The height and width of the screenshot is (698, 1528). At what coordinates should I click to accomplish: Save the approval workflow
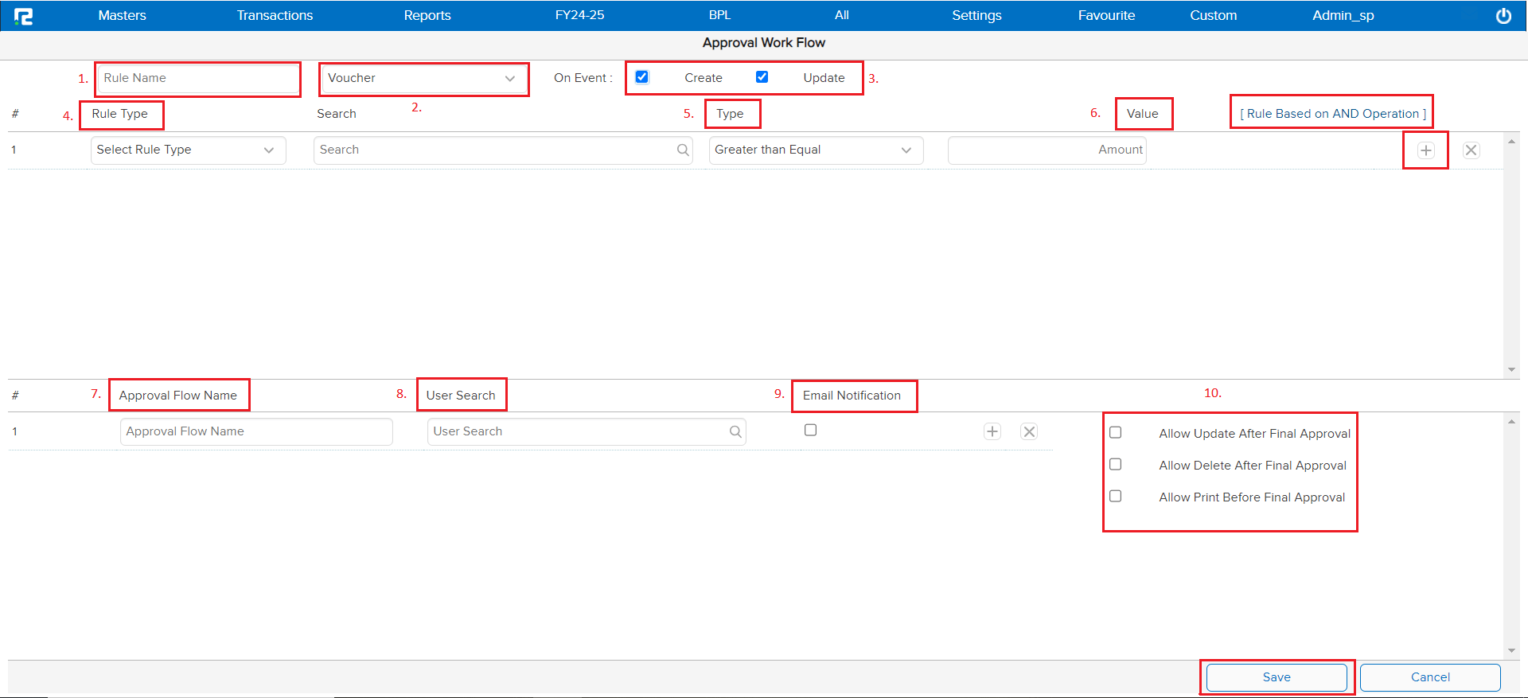[x=1276, y=677]
